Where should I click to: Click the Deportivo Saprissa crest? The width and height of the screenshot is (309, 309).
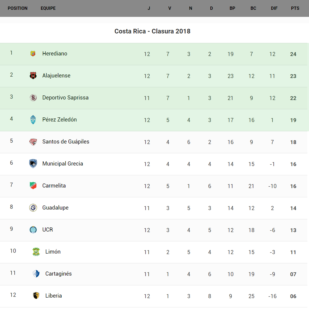[x=33, y=98]
